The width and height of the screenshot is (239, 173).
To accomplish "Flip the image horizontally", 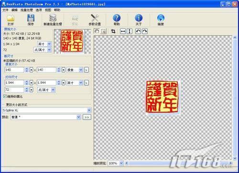I will 123,31.
